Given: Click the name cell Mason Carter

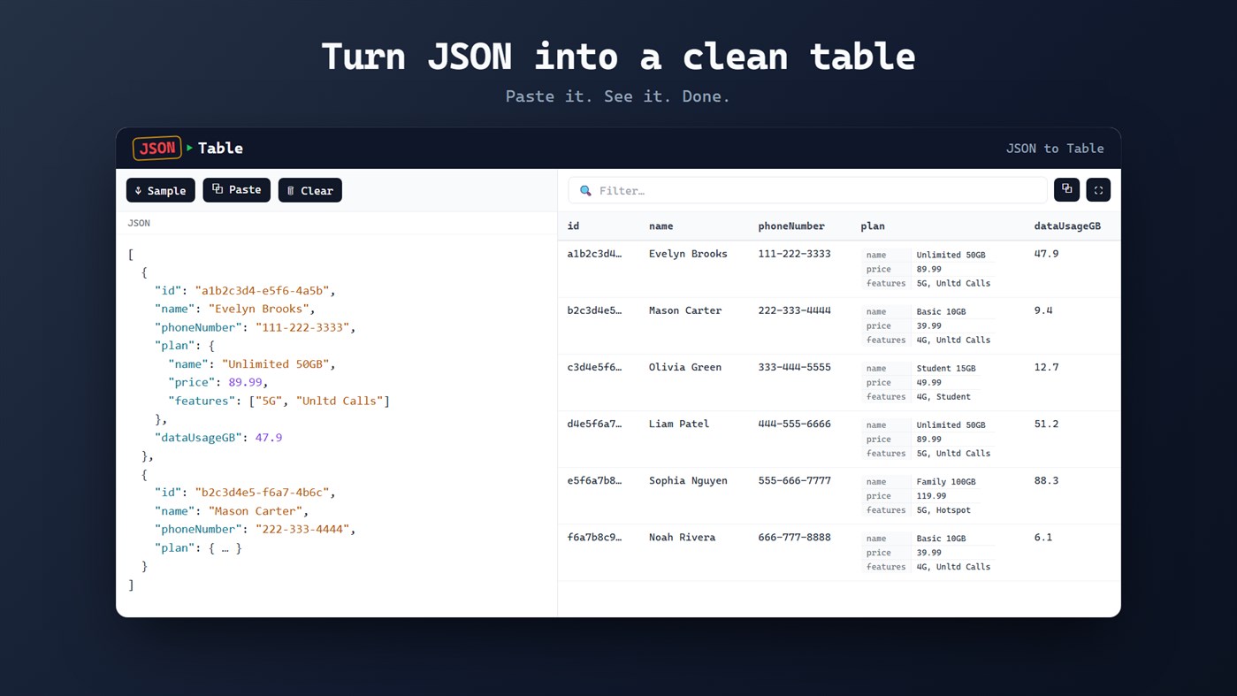Looking at the screenshot, I should click(x=685, y=310).
